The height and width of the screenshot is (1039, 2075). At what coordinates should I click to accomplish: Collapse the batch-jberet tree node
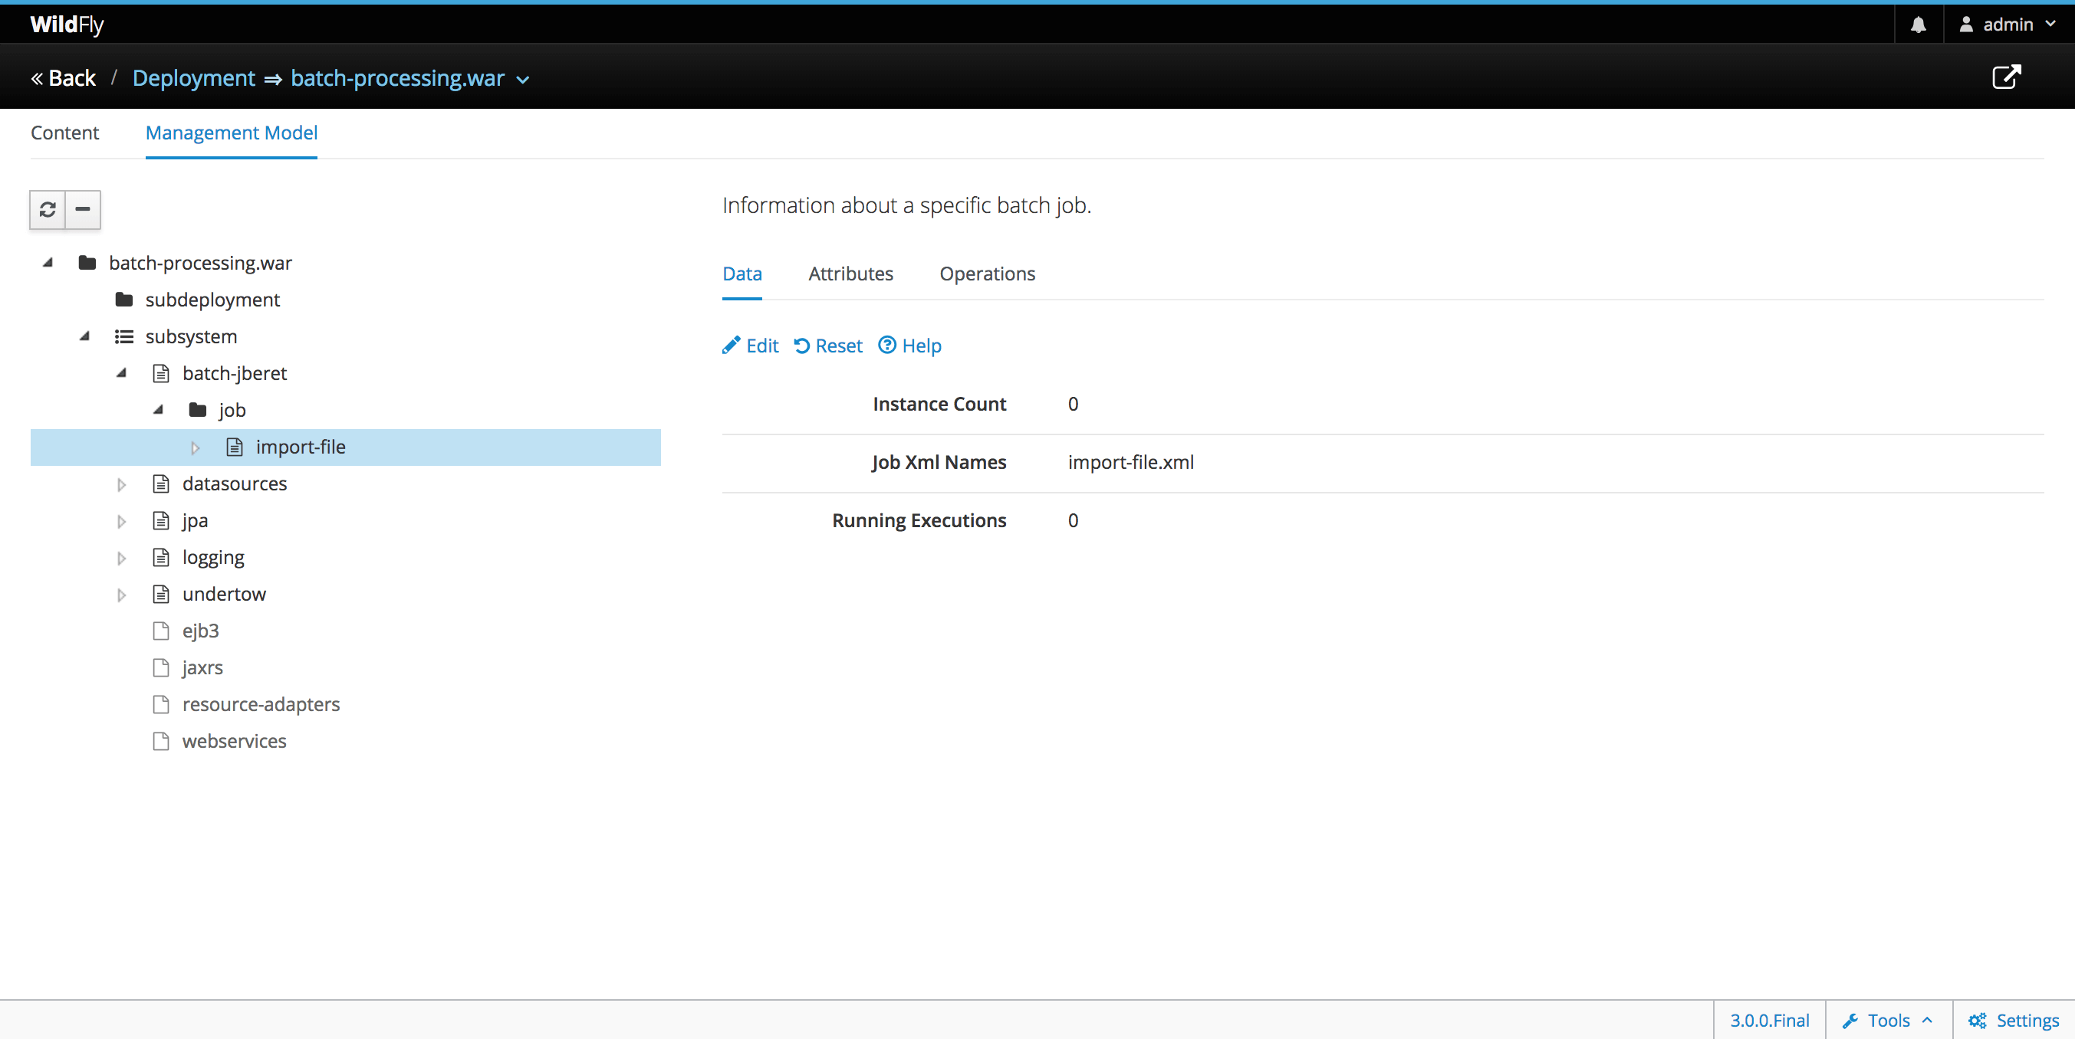click(122, 372)
